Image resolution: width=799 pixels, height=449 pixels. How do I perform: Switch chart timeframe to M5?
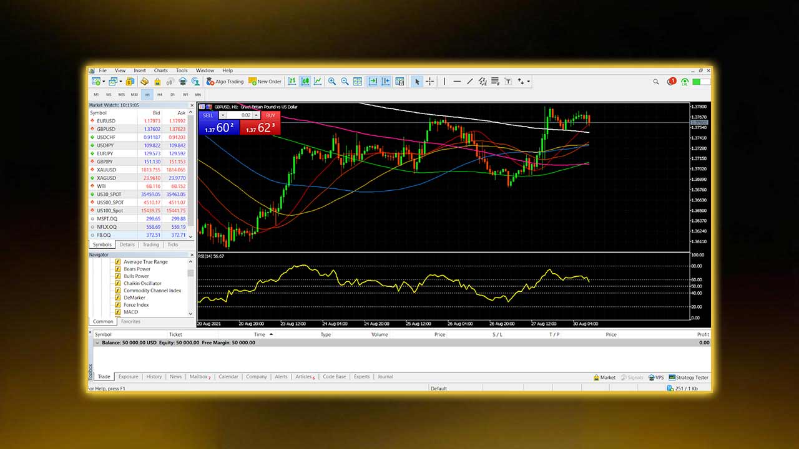tap(108, 94)
